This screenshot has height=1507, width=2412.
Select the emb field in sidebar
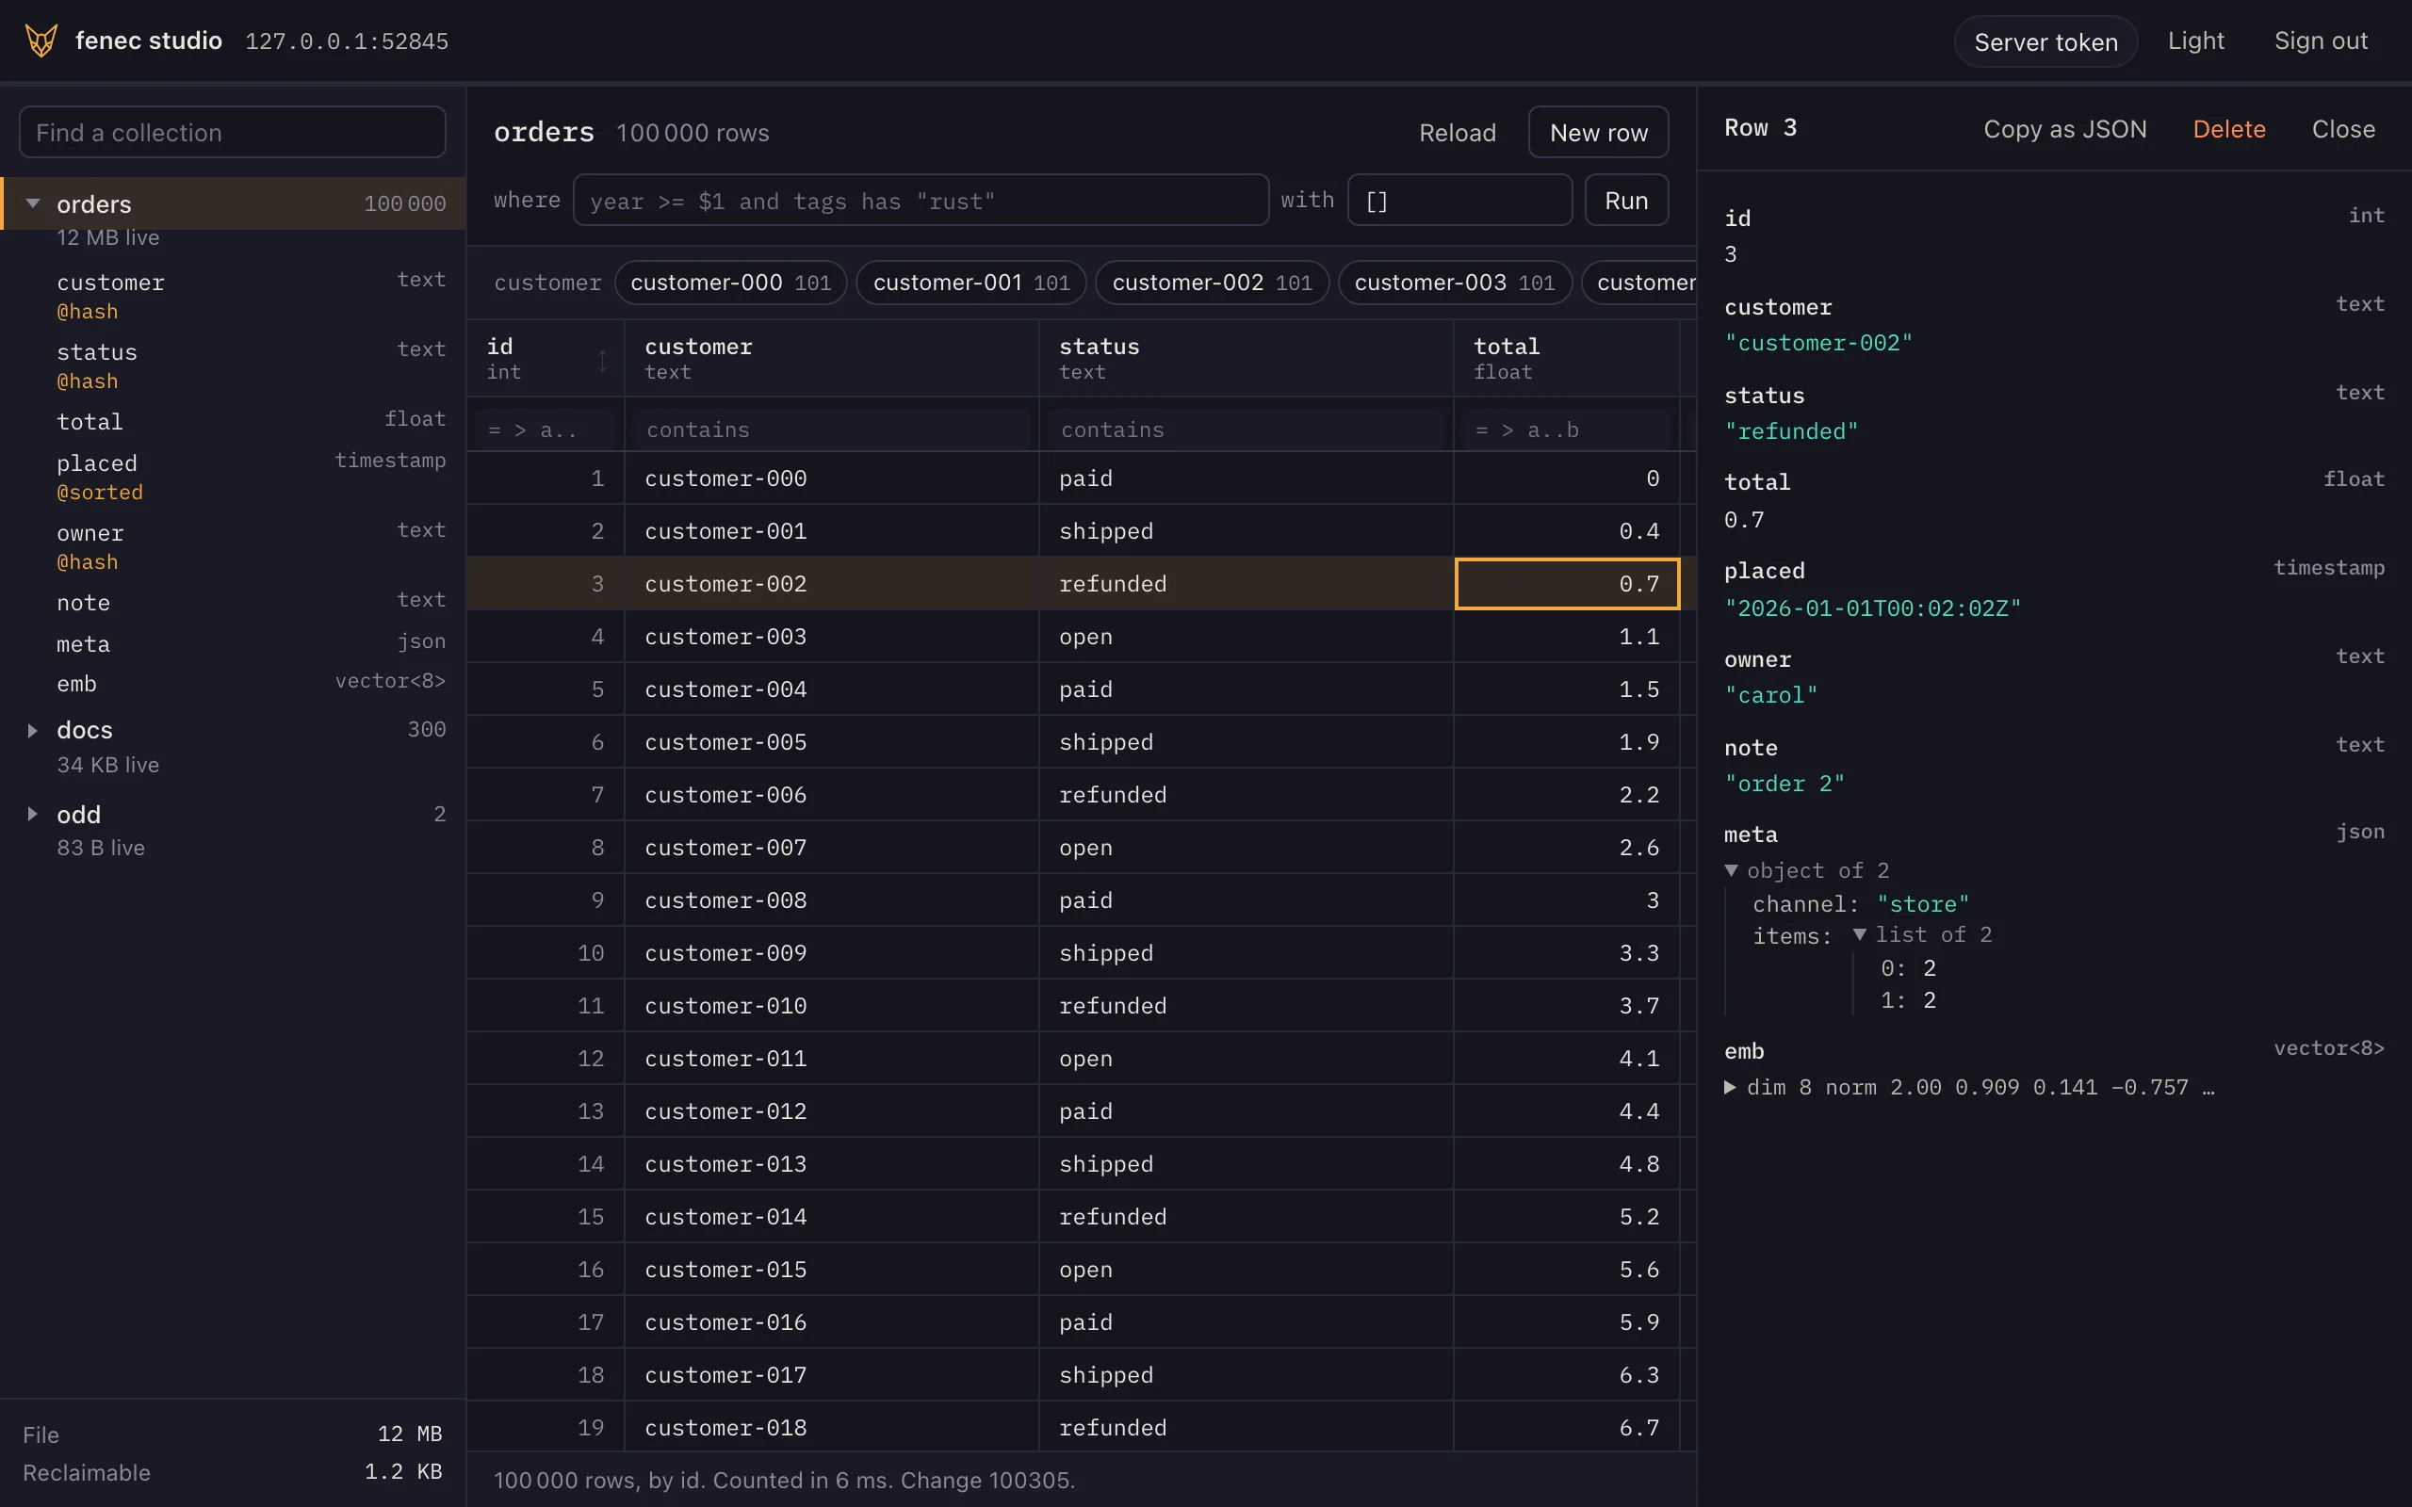[251, 684]
